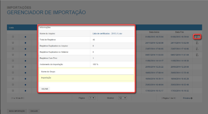
Task: Click the 1 a 10 de 81 record counter
Action: [18, 98]
